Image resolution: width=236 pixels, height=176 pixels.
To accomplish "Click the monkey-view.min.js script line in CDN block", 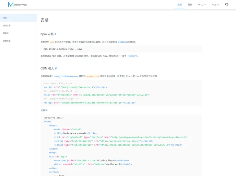I will tap(90, 103).
